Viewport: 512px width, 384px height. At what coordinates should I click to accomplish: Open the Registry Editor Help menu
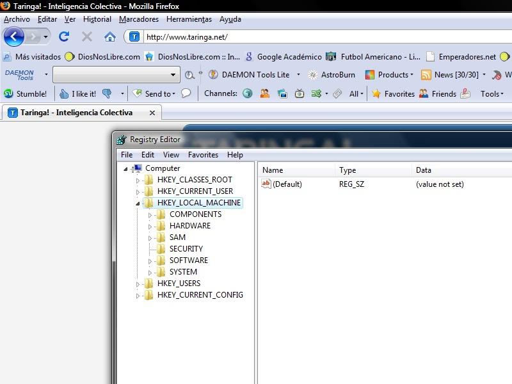click(x=235, y=155)
